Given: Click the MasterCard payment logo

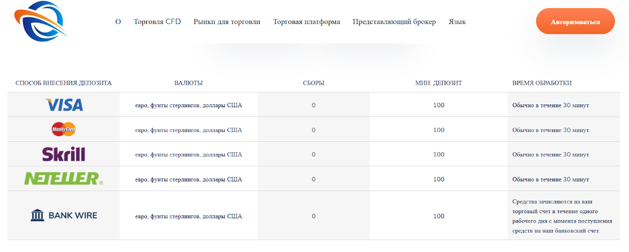Looking at the screenshot, I should click(x=64, y=129).
